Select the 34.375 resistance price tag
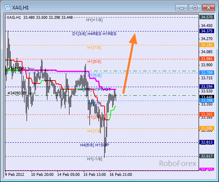This screenshot has width=219, height=182. point(207,31)
